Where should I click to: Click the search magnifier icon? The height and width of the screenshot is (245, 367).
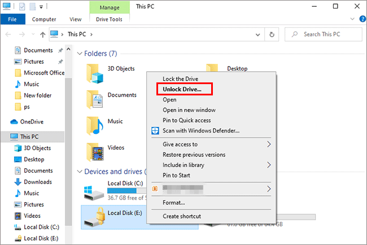point(295,34)
